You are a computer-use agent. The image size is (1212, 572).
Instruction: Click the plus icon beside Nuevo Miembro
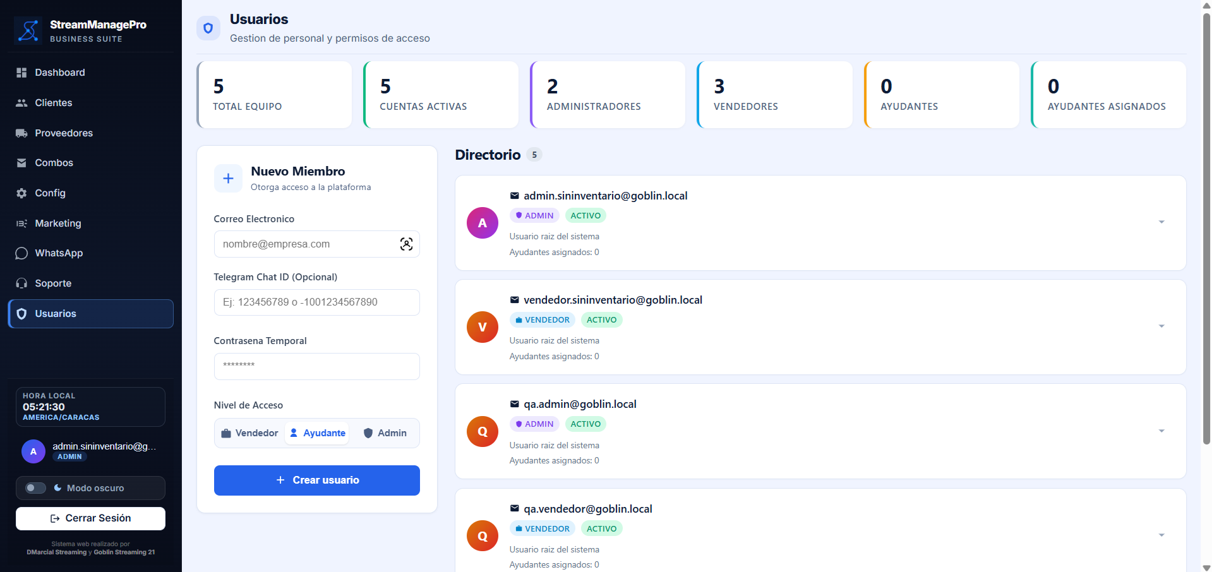(228, 179)
